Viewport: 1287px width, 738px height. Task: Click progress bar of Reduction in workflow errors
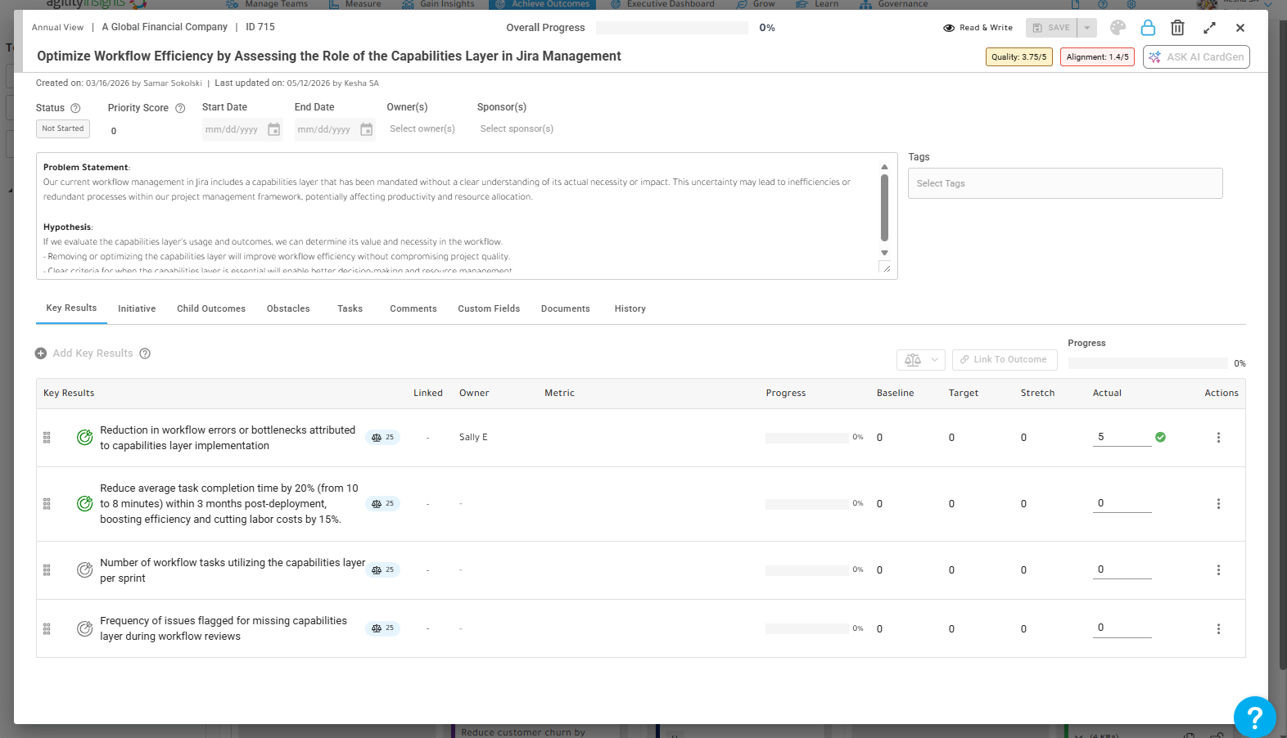tap(807, 438)
